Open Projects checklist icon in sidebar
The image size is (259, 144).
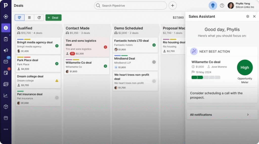click(6, 39)
